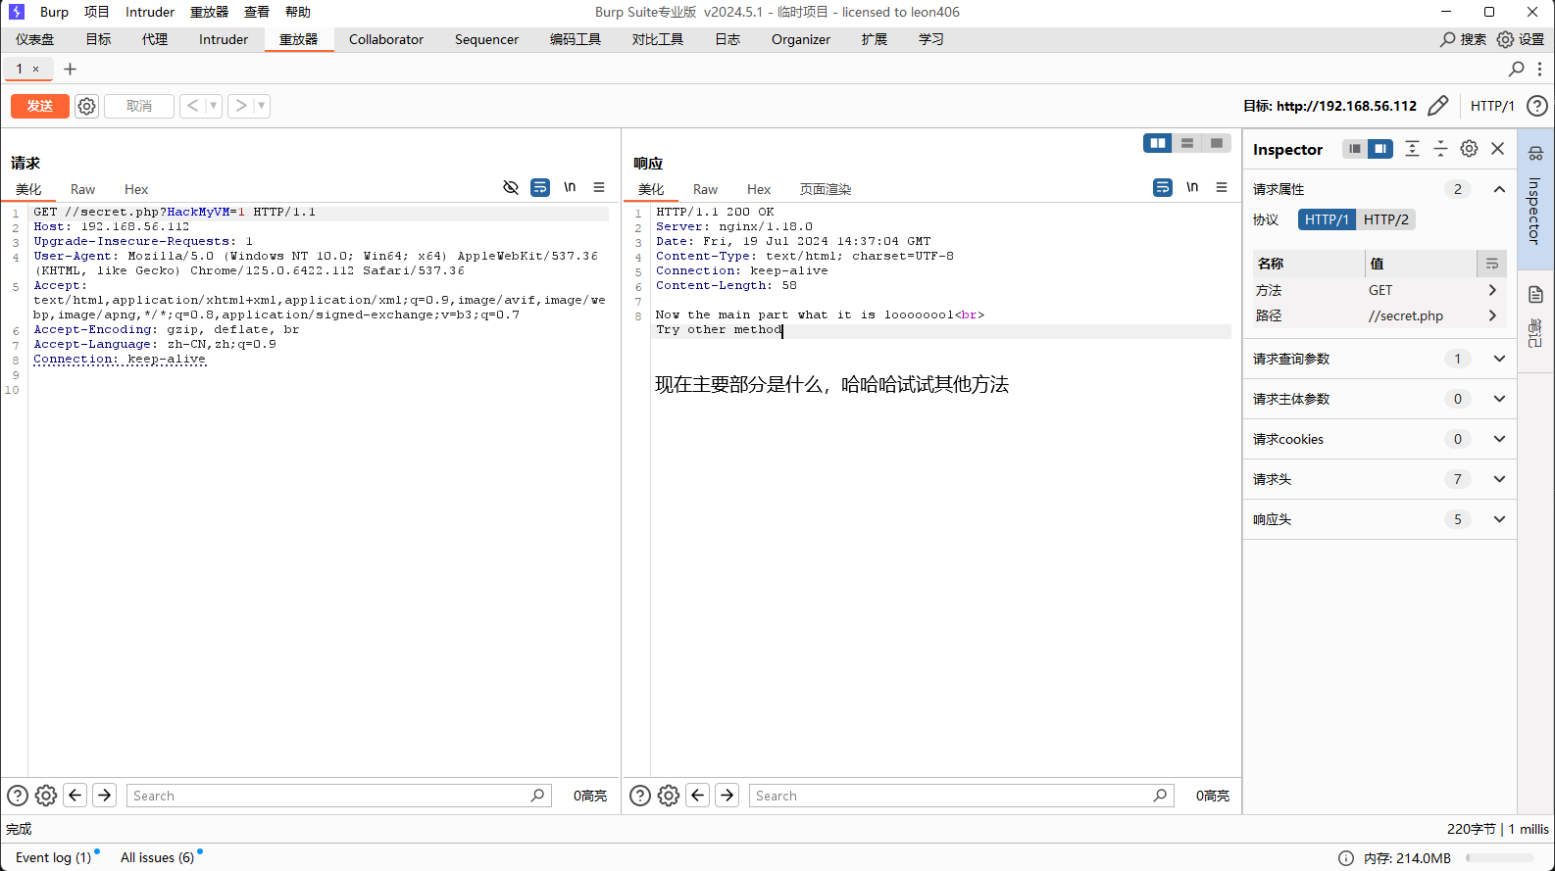The height and width of the screenshot is (871, 1555).
Task: Switch to side-by-side layout view
Action: (1158, 143)
